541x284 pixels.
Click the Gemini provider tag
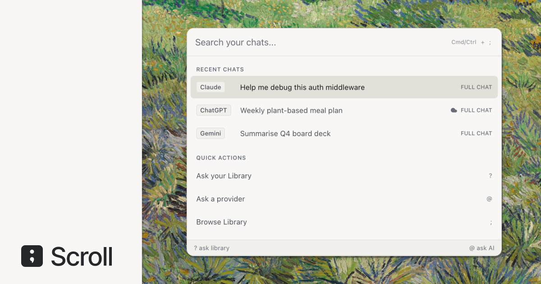click(x=211, y=133)
